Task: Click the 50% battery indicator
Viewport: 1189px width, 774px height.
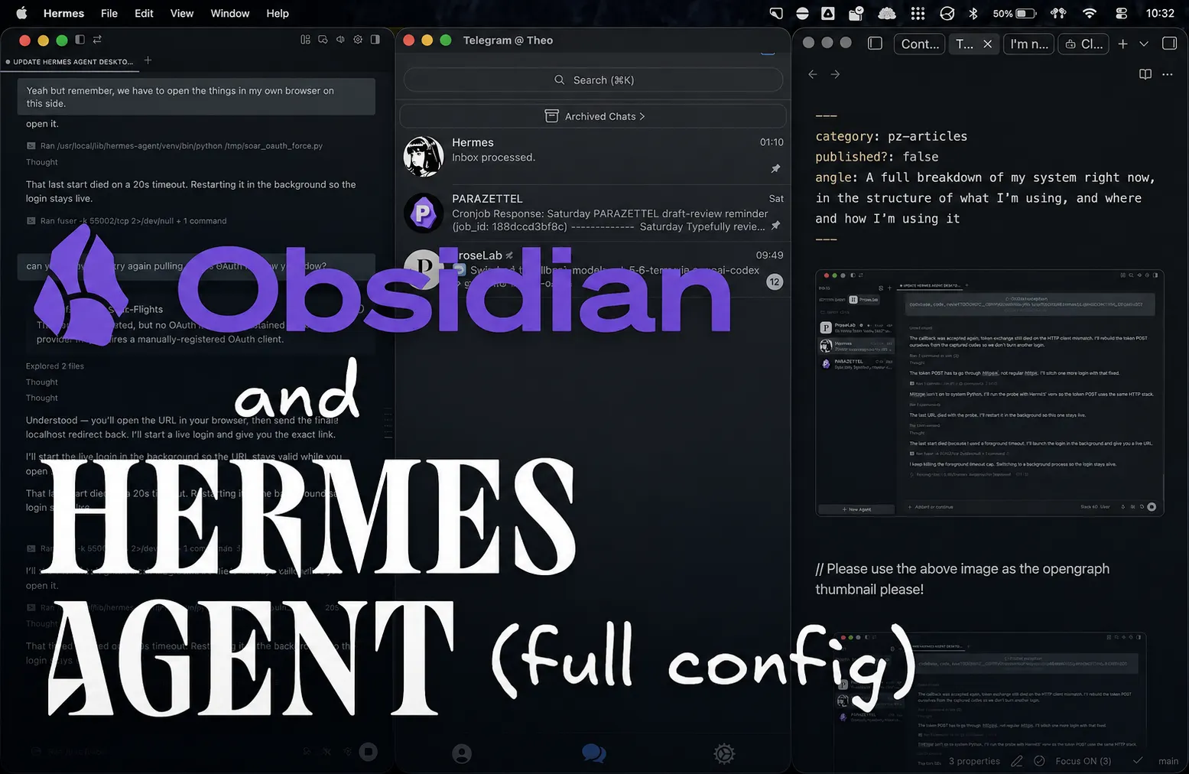Action: [1015, 13]
